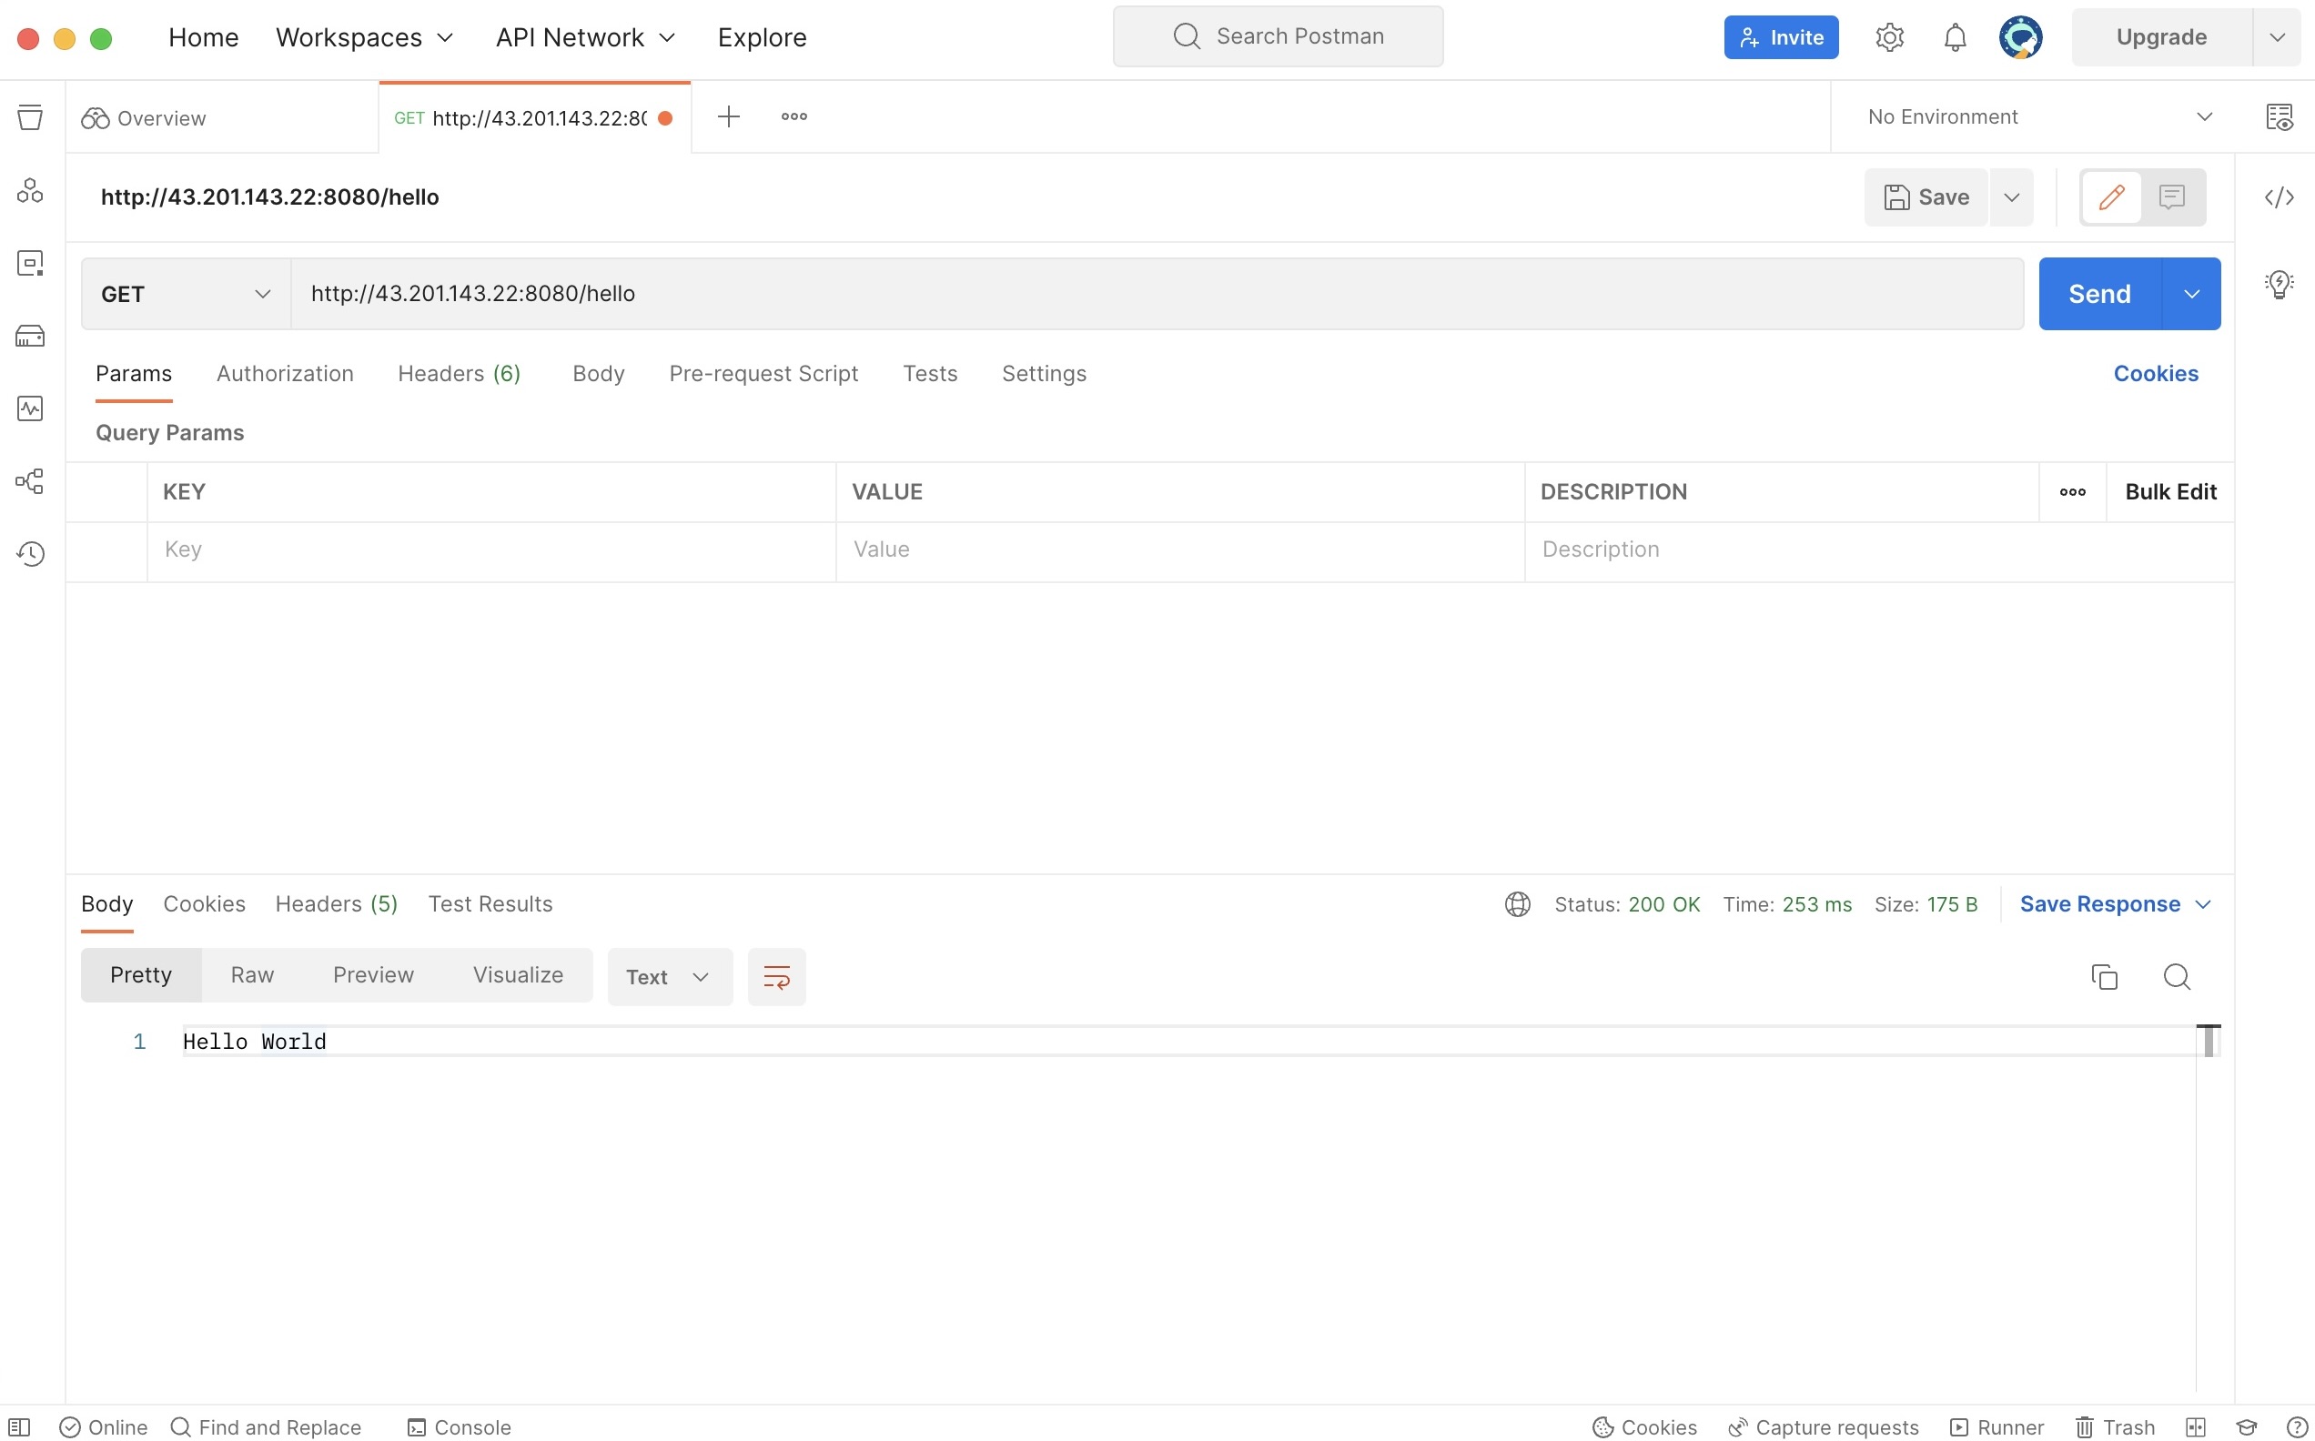Viewport: 2315px width, 1441px height.
Task: Open the Collections sidebar icon
Action: tap(29, 117)
